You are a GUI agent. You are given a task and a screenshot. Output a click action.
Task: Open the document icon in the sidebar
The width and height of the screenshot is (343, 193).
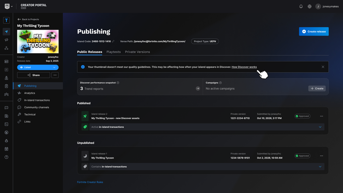click(x=6, y=116)
